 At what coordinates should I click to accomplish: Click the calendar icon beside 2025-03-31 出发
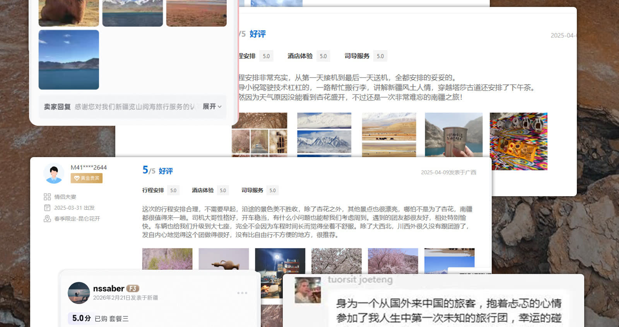click(47, 208)
